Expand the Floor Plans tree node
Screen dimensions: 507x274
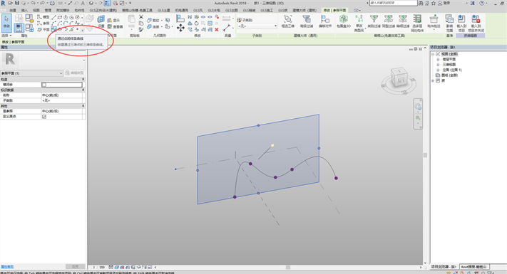(x=438, y=59)
